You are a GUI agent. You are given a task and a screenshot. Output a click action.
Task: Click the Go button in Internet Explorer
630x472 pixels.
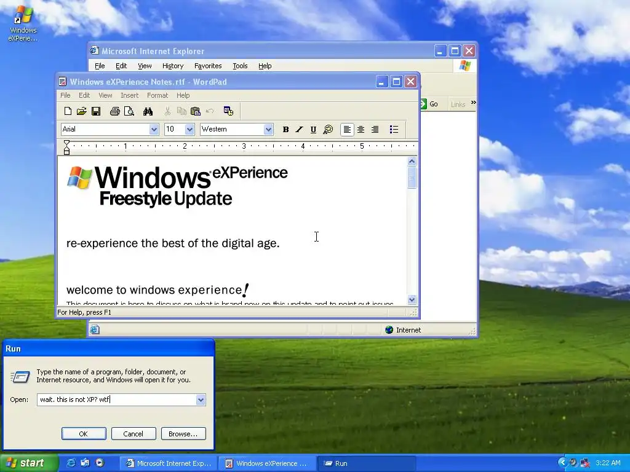(x=429, y=104)
